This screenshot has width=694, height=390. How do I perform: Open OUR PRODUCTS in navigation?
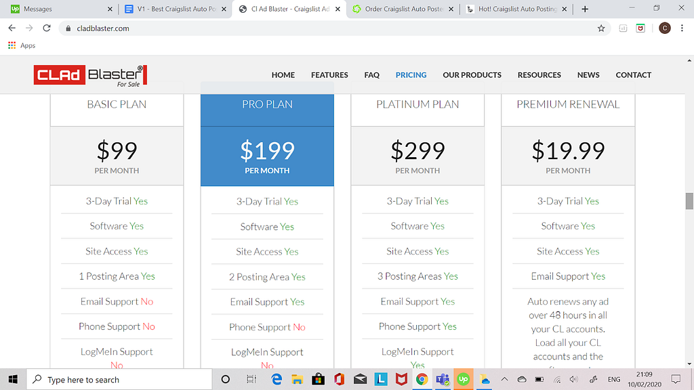(x=472, y=74)
